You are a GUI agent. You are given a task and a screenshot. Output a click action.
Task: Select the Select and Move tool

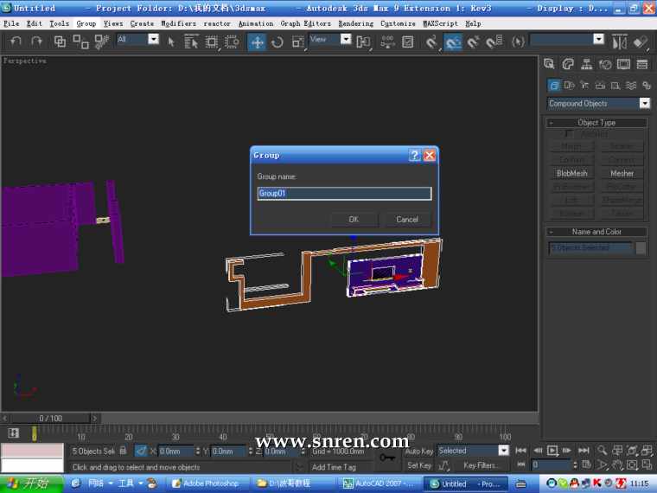click(x=257, y=42)
